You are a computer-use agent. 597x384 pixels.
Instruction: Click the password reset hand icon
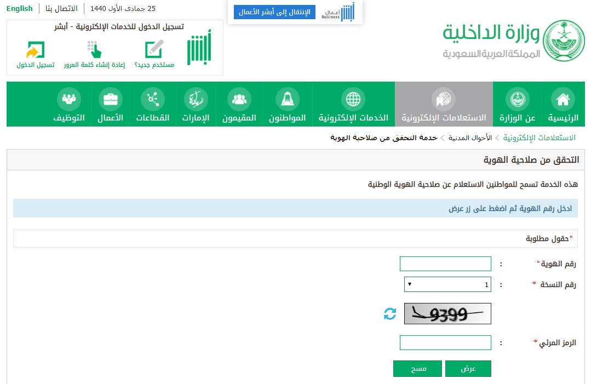94,49
